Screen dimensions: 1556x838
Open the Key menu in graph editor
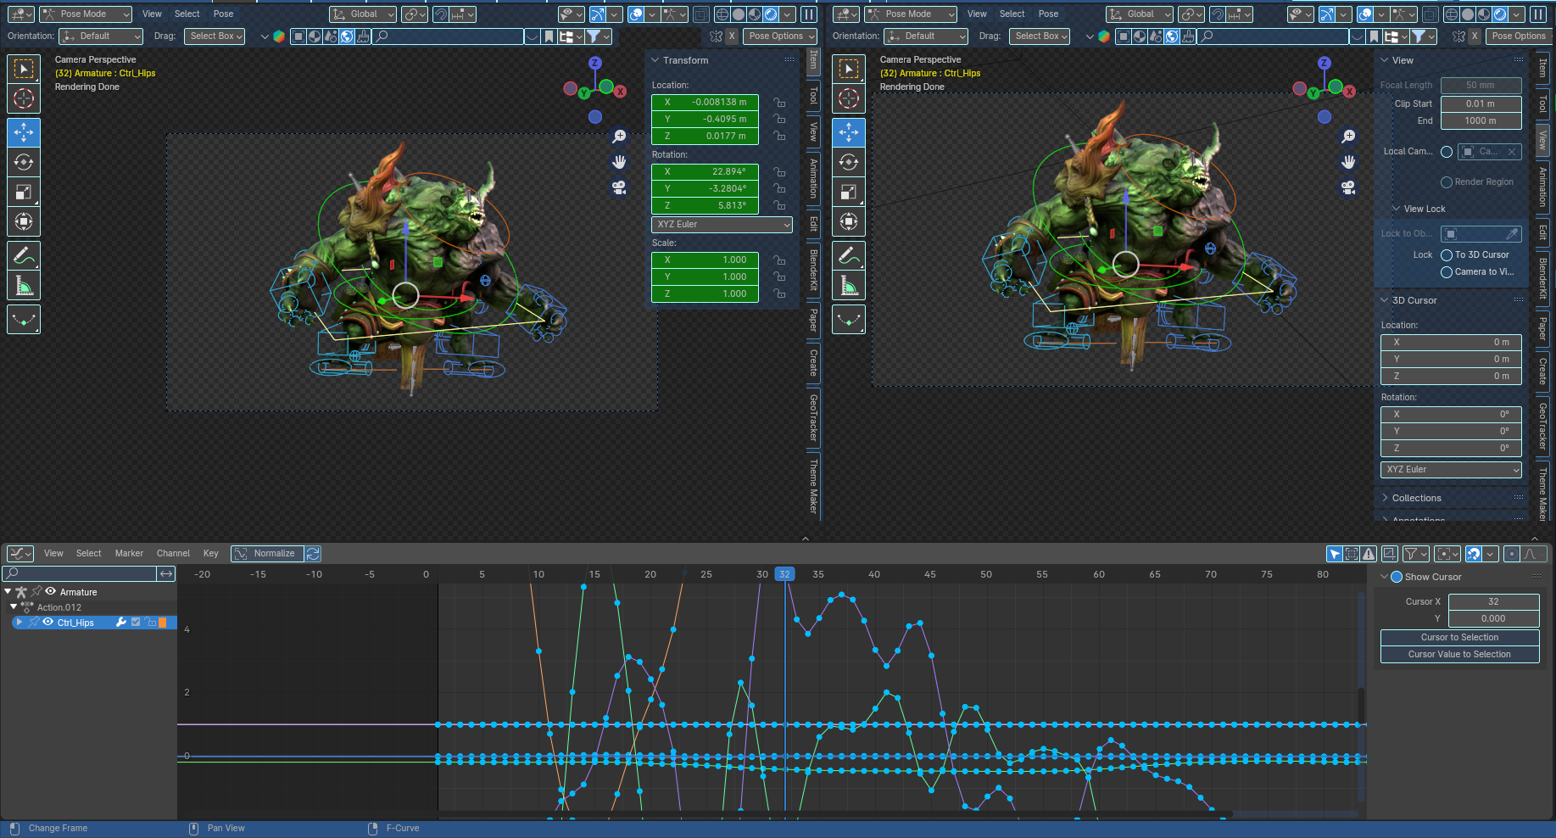(211, 554)
